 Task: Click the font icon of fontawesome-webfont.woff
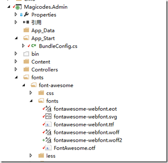(x=49, y=132)
